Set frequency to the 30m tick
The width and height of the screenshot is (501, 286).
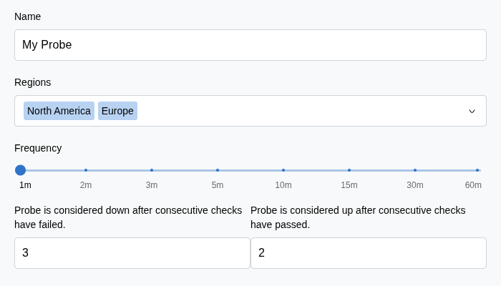click(x=415, y=170)
